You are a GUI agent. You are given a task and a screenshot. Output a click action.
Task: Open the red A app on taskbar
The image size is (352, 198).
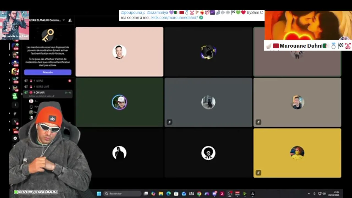(x=222, y=194)
